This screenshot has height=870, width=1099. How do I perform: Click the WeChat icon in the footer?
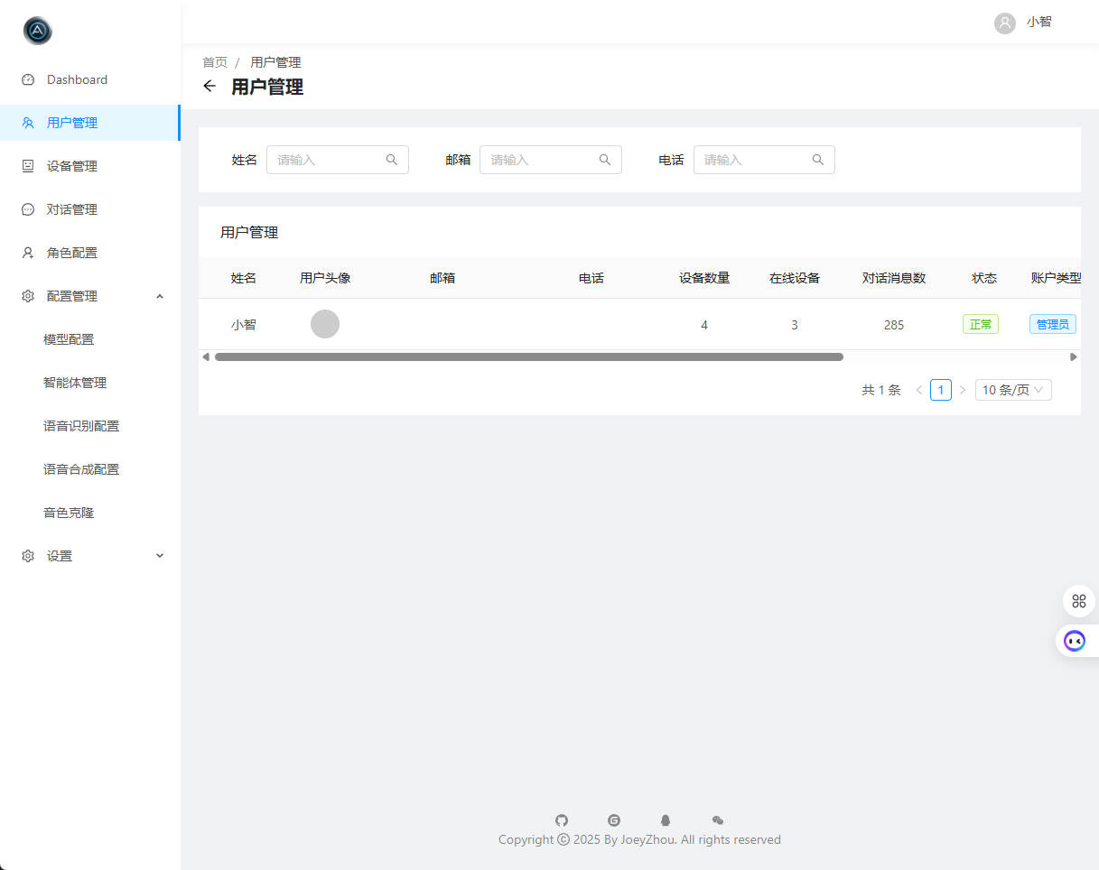pyautogui.click(x=717, y=820)
